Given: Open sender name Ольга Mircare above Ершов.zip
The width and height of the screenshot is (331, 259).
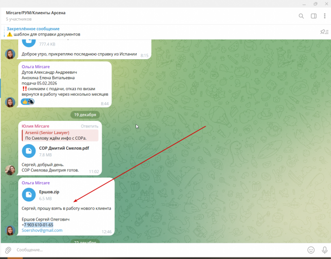Looking at the screenshot, I should [x=35, y=183].
